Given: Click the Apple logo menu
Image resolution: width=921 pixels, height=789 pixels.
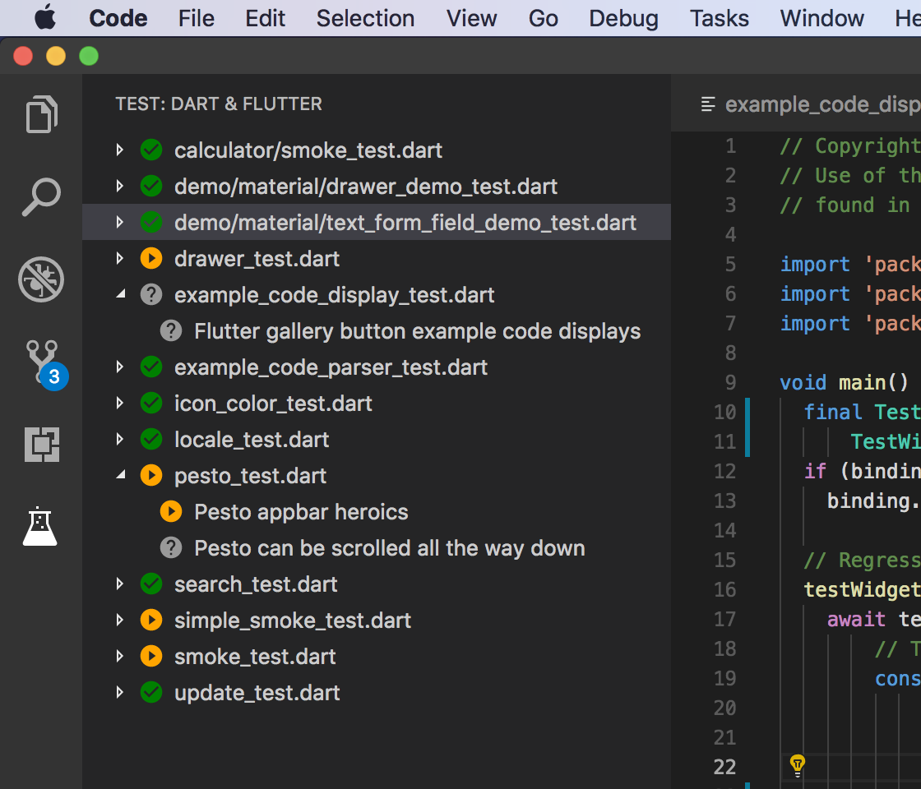Looking at the screenshot, I should (45, 18).
